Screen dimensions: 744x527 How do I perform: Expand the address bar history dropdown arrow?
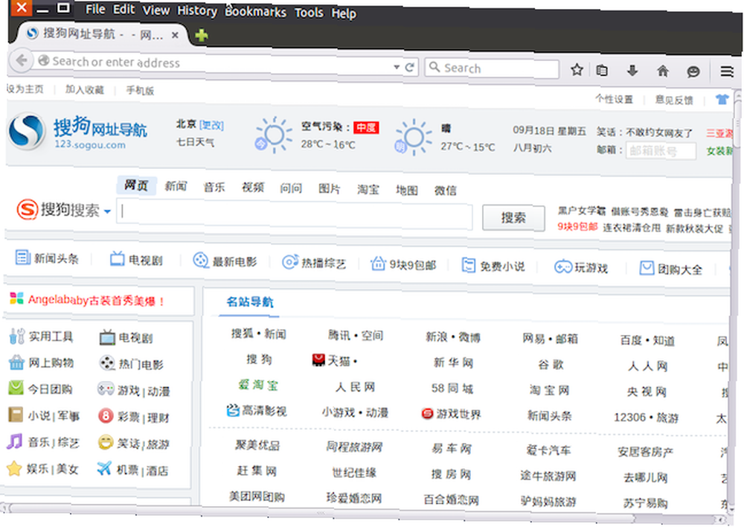[x=397, y=67]
